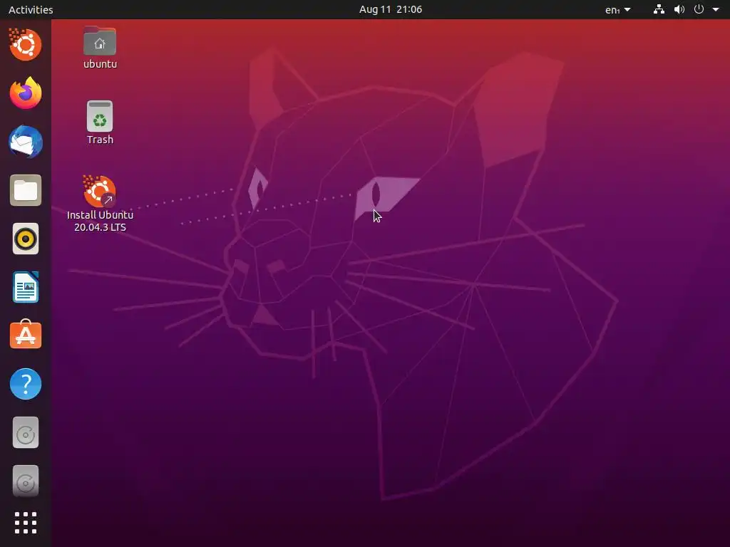730x547 pixels.
Task: Click the volume speaker icon
Action: 679,9
